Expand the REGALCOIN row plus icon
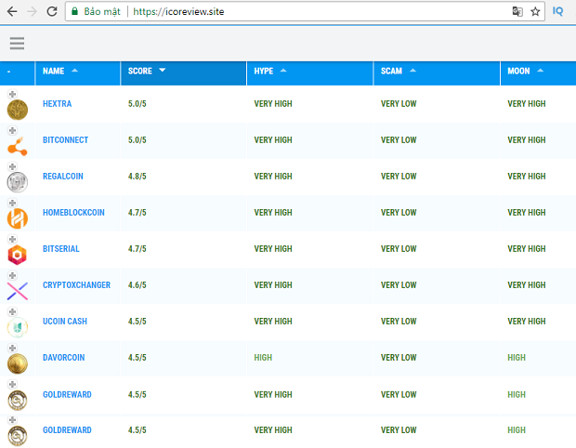576x448 pixels. [12, 166]
